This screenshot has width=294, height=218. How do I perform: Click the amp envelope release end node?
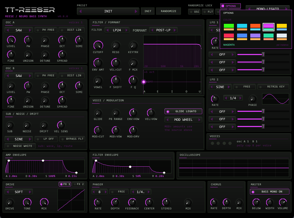pyautogui.click(x=76, y=173)
